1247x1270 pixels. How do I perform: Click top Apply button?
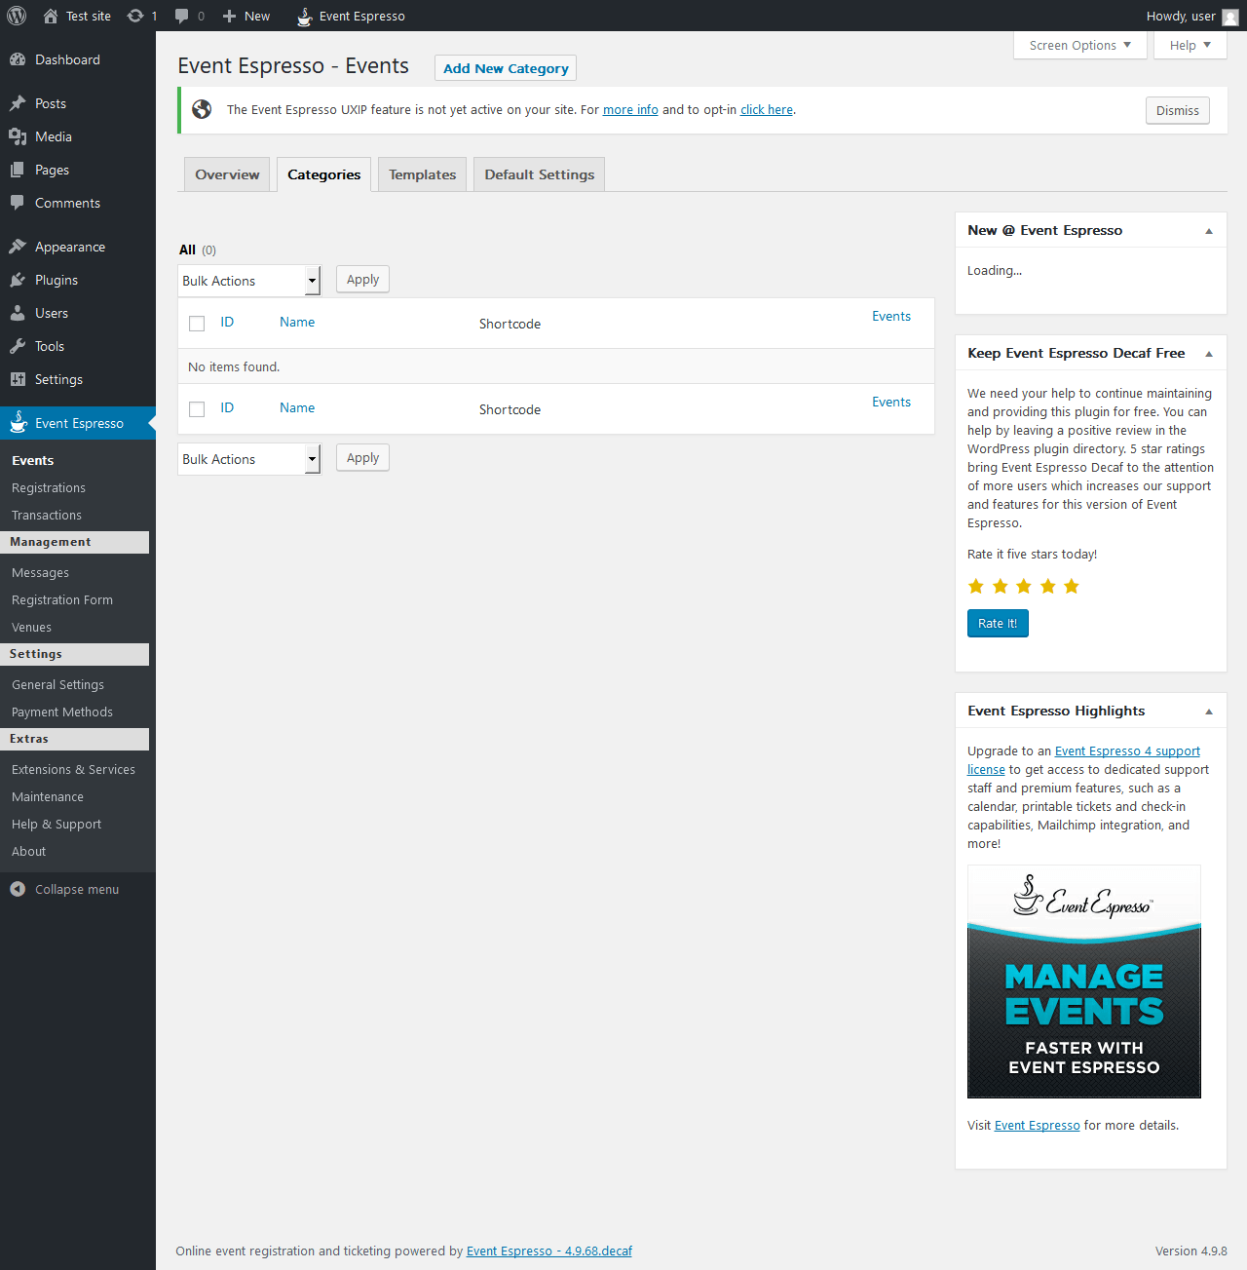click(x=362, y=279)
